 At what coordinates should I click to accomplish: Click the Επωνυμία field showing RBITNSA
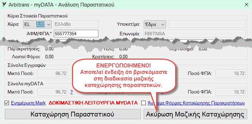[194, 34]
